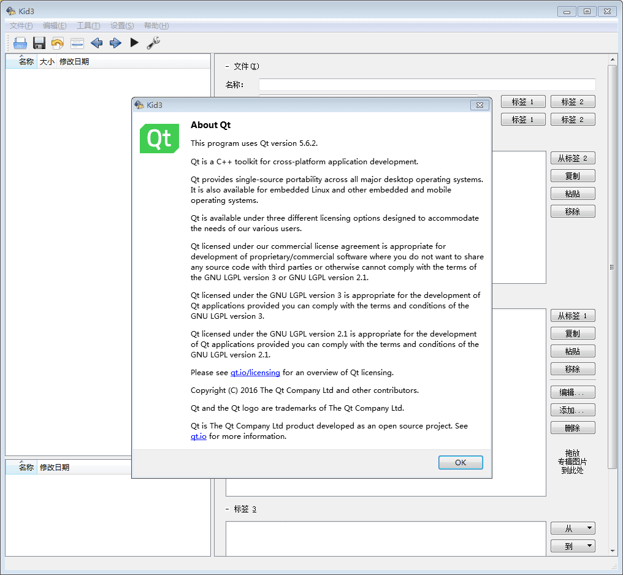
Task: Click the second-row 标签 1 button
Action: tap(523, 119)
